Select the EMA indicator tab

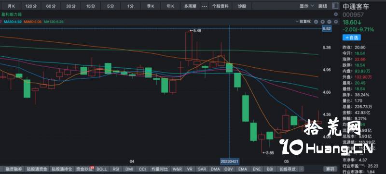(x=243, y=169)
